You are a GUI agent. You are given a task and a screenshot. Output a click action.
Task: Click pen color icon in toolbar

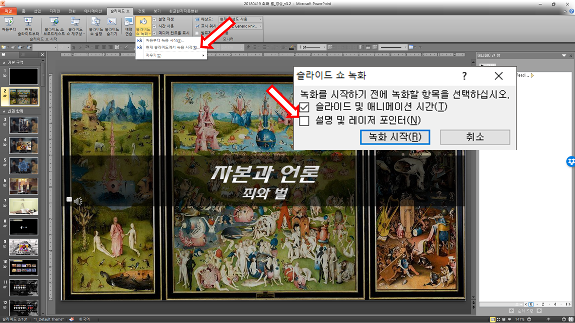(291, 47)
